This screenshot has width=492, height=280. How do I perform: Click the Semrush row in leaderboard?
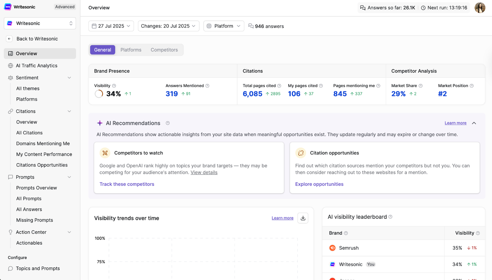(x=404, y=248)
